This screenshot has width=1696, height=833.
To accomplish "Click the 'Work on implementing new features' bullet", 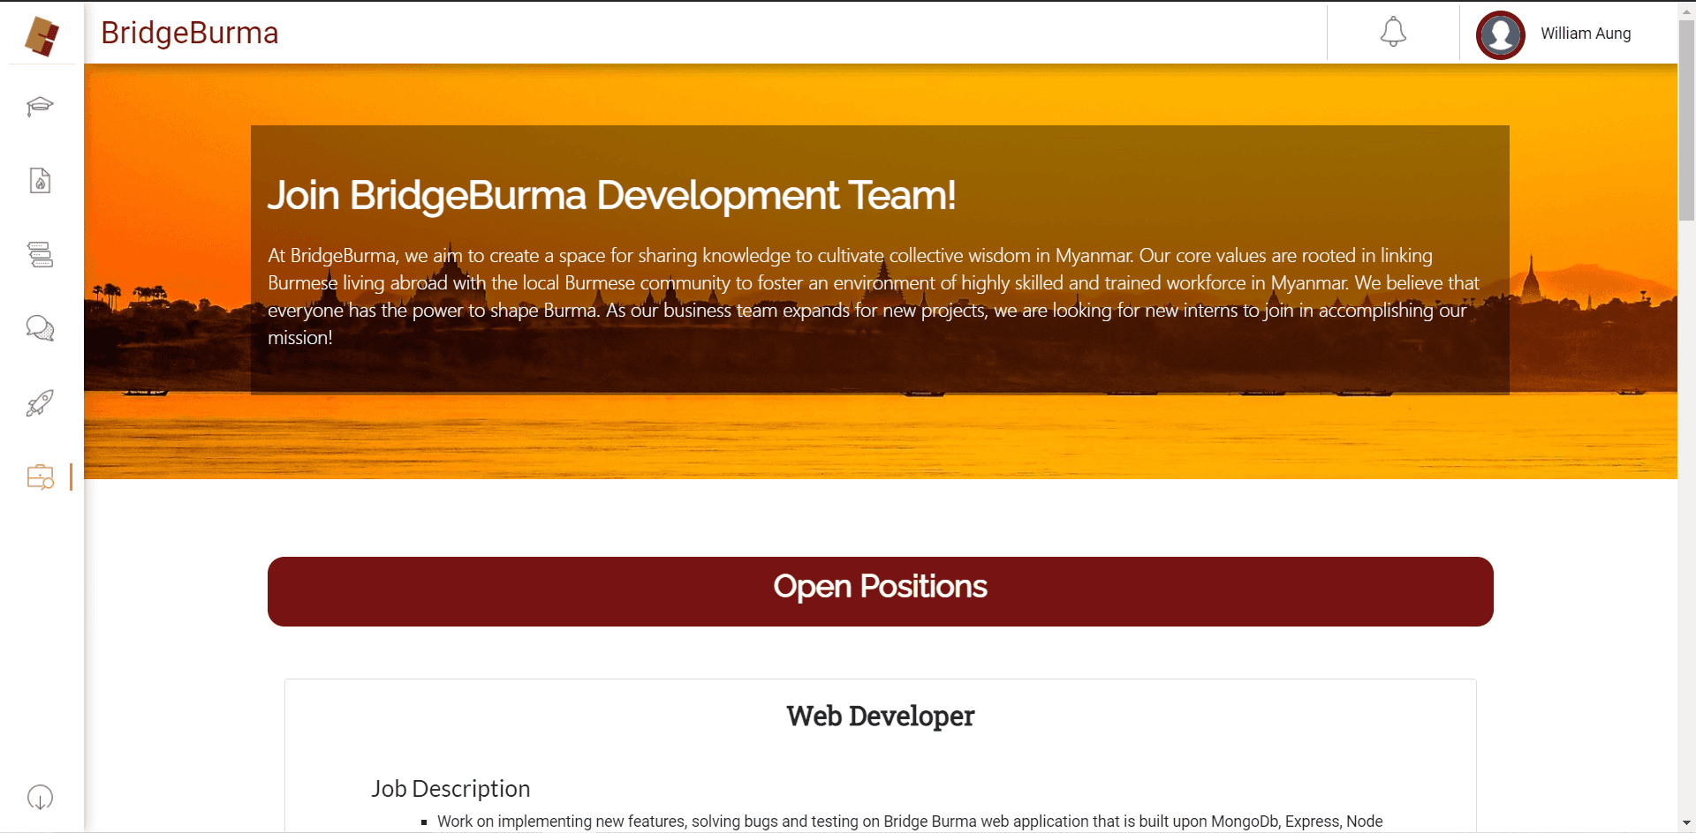I will pyautogui.click(x=910, y=822).
